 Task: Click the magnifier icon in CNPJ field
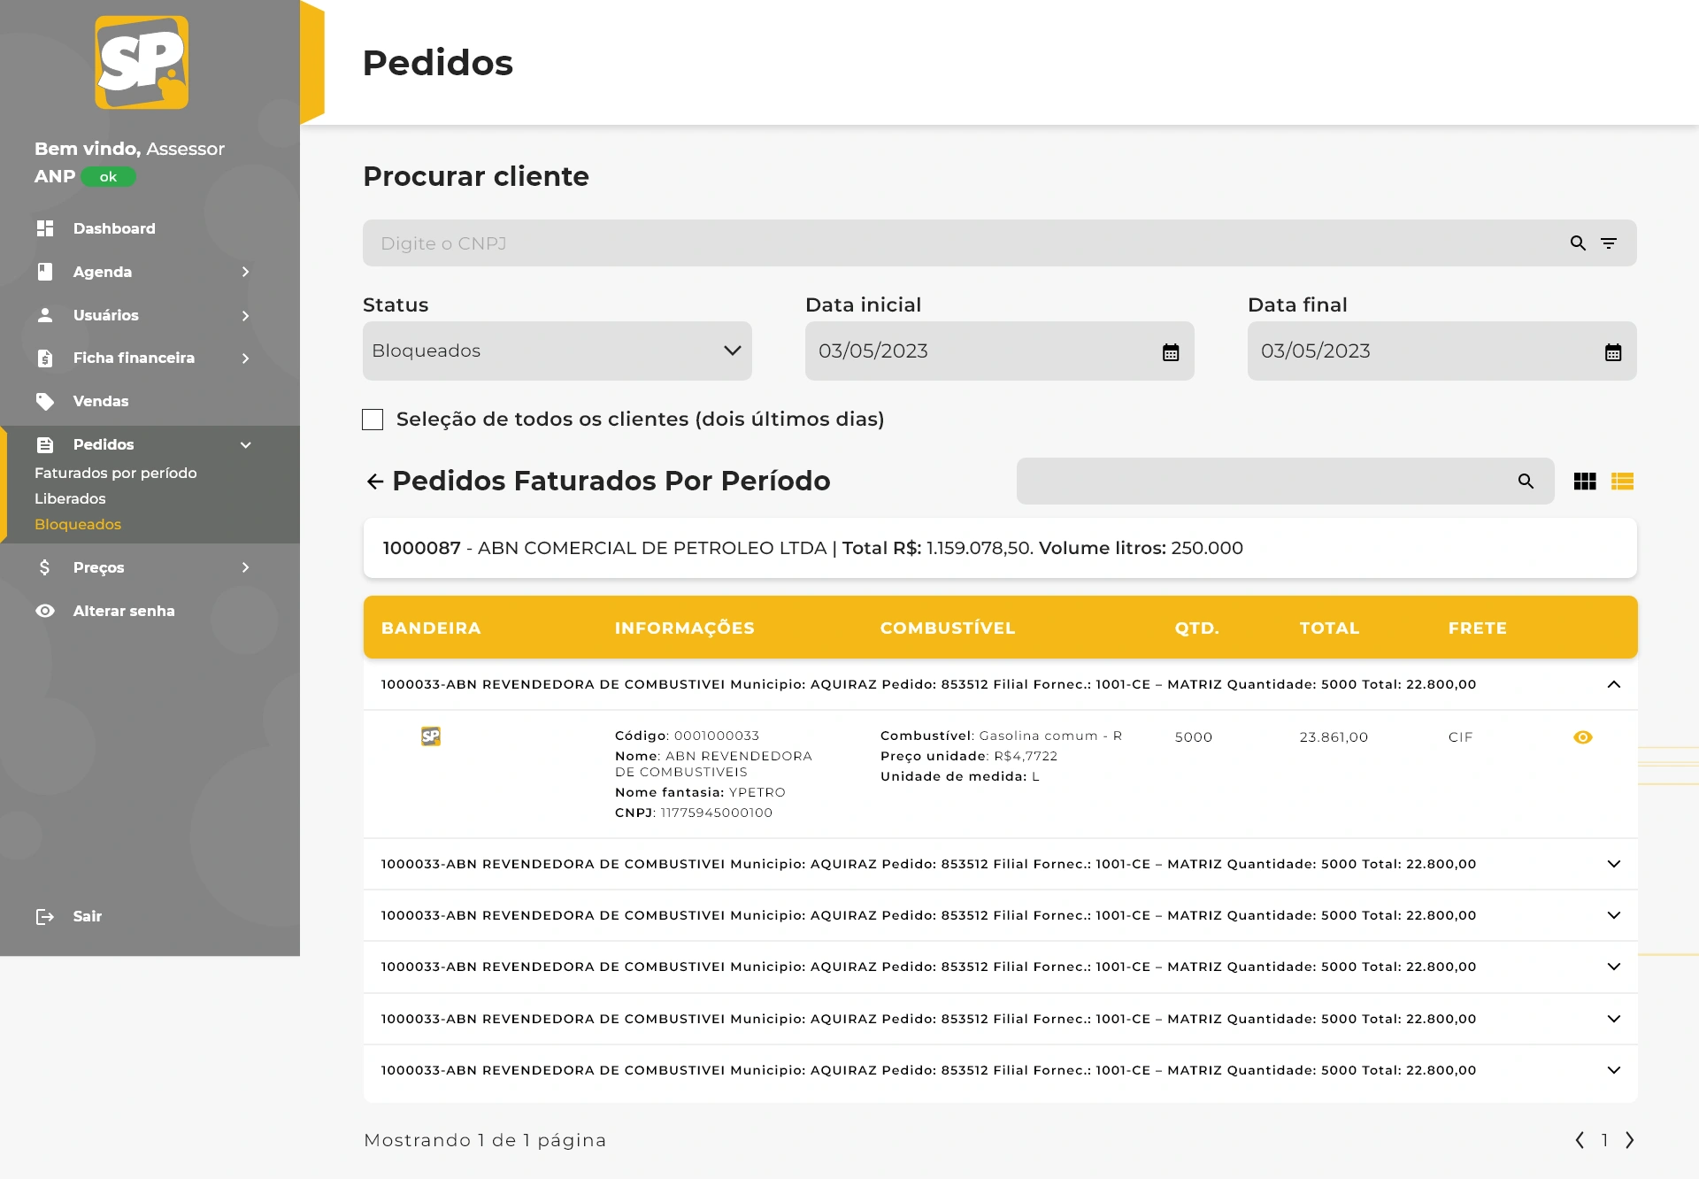point(1578,243)
